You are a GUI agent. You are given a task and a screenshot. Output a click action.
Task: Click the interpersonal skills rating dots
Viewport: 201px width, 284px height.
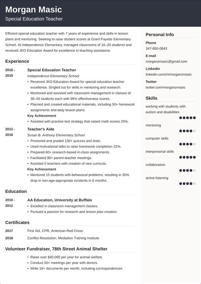click(x=187, y=157)
